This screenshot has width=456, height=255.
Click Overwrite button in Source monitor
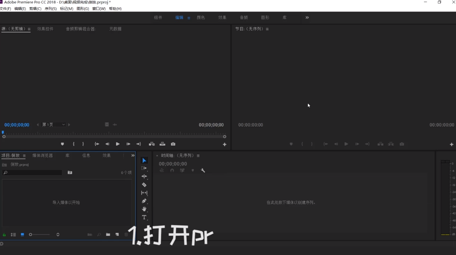[163, 144]
